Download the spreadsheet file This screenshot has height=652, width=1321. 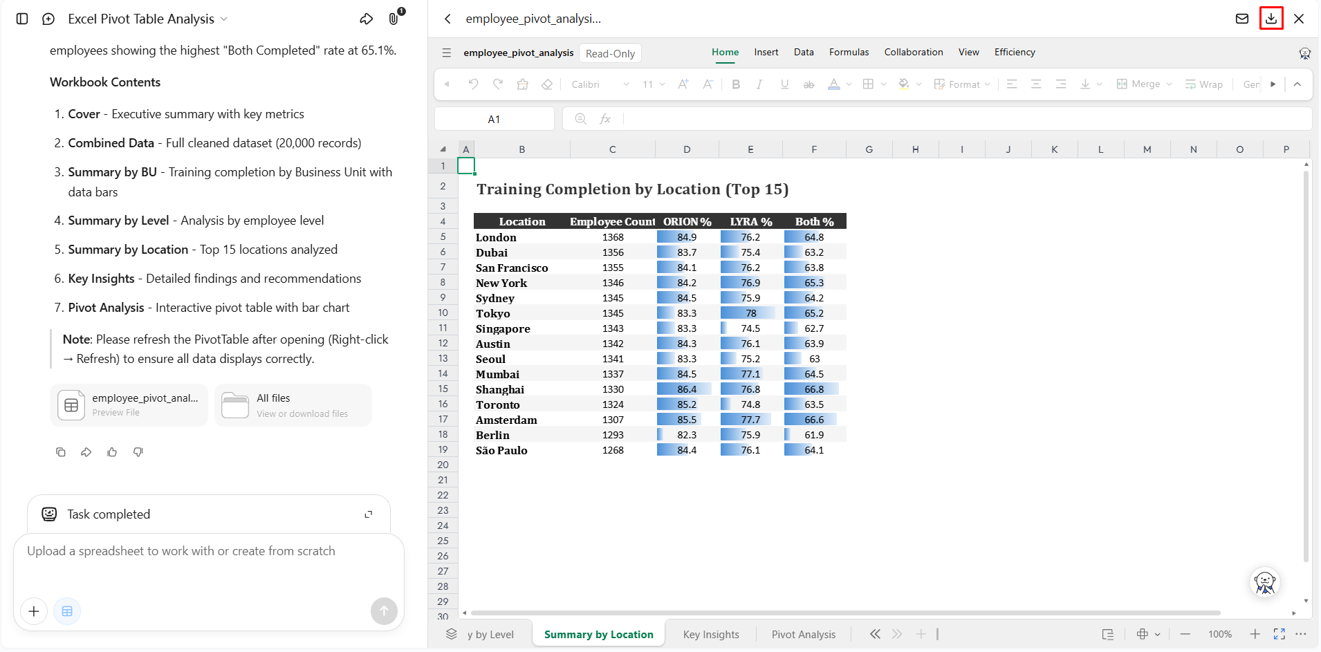point(1271,19)
